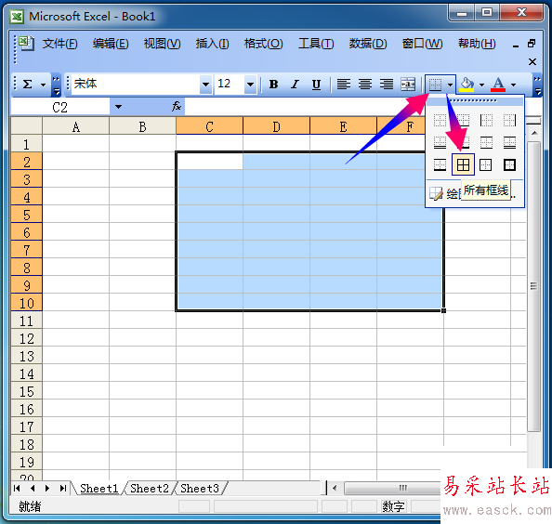Expand toolbar options at right end
Image resolution: width=552 pixels, height=524 pixels.
537,85
